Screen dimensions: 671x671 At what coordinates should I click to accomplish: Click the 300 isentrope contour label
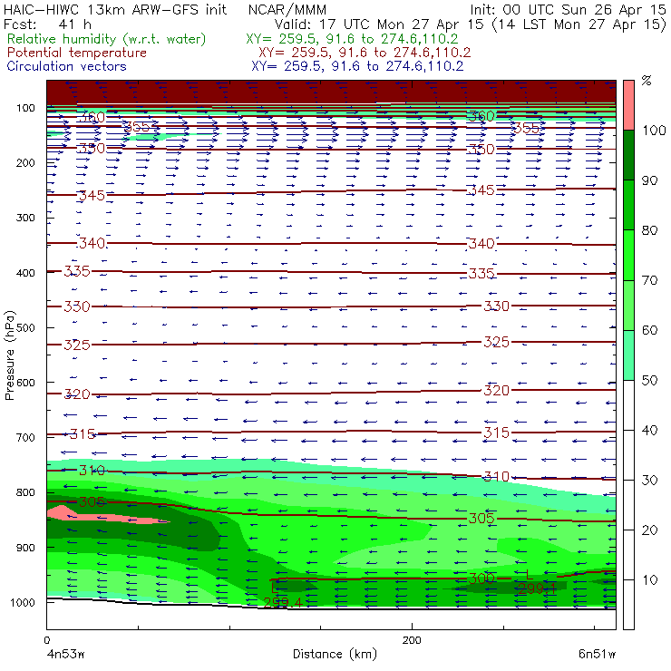click(481, 579)
